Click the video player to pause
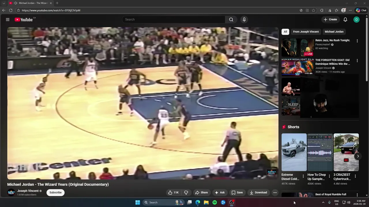 tap(143, 103)
